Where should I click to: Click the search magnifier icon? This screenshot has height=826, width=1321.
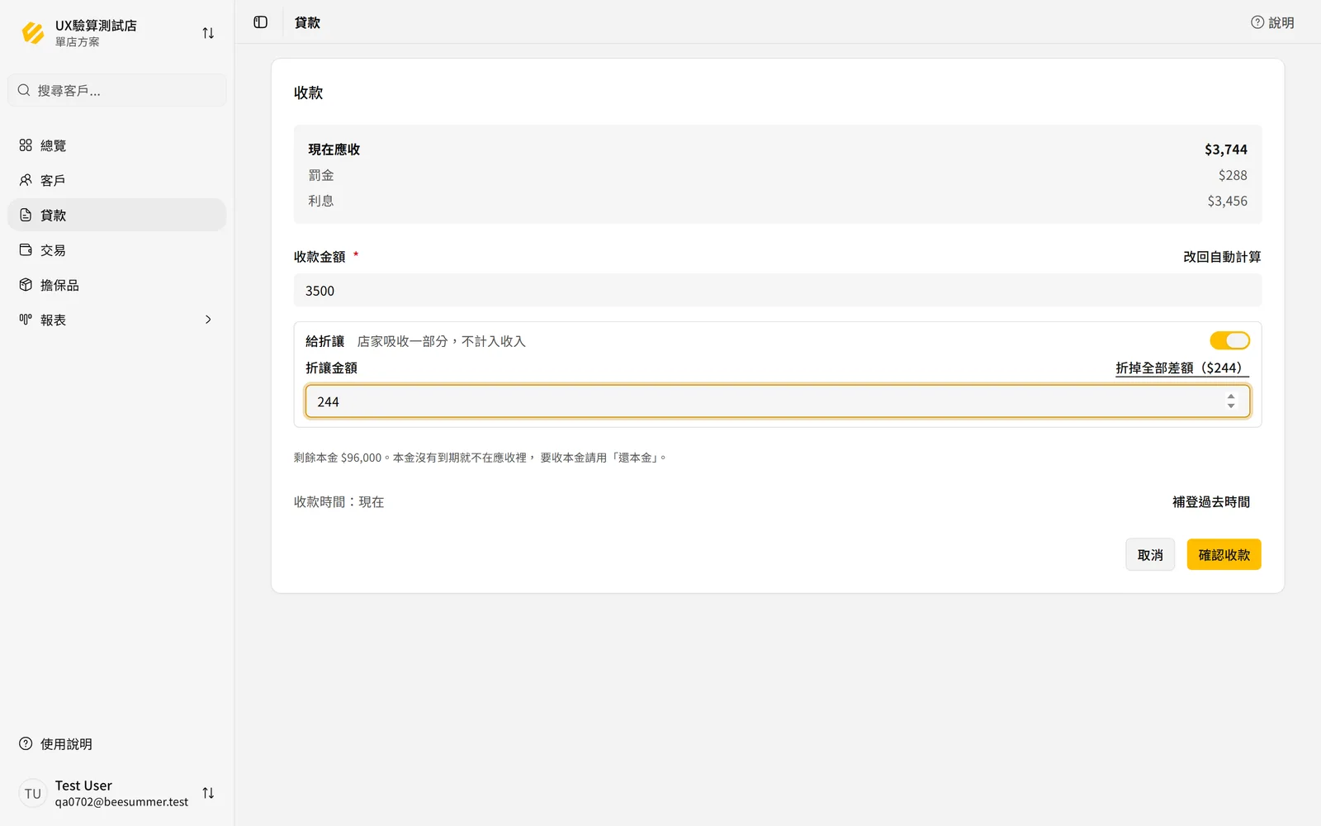click(24, 90)
